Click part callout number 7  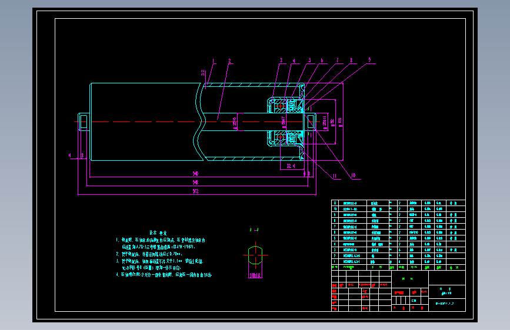[x=337, y=60]
